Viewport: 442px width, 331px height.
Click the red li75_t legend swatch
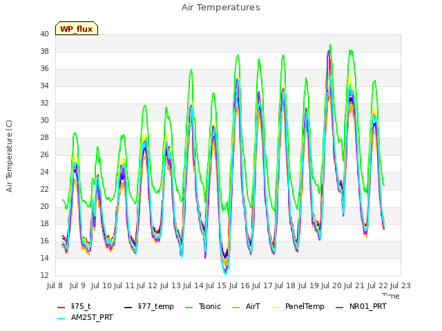click(61, 308)
